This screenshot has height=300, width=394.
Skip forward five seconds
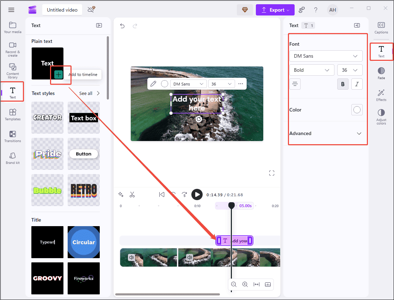[x=184, y=194]
